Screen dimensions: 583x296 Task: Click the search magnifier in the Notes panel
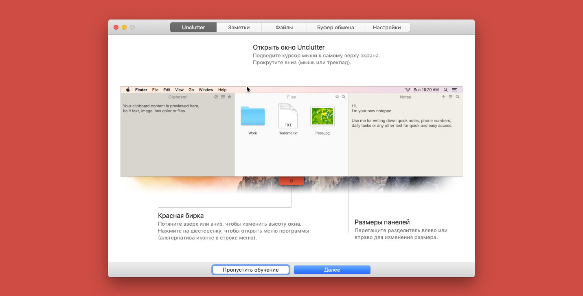click(x=458, y=97)
